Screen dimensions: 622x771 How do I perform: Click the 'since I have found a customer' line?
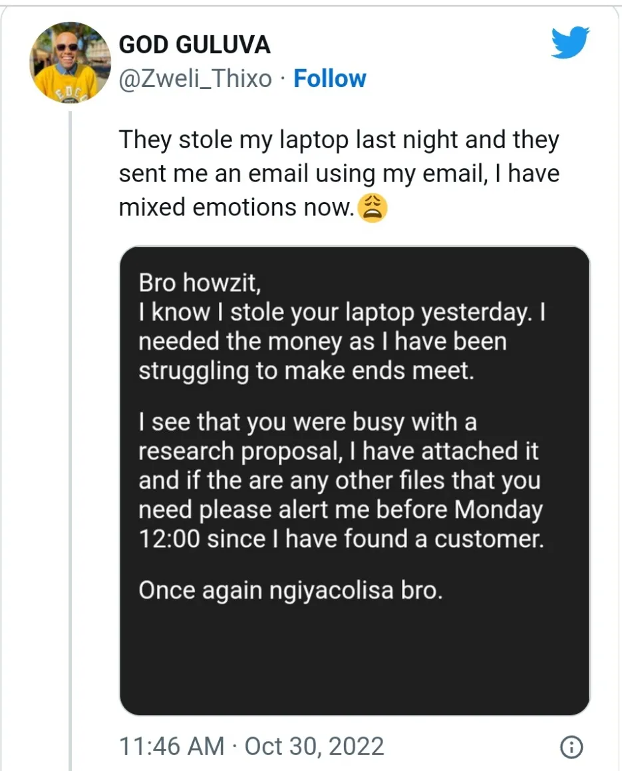(x=341, y=539)
